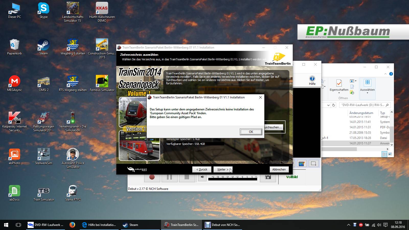Select the RTS Wegberg starten shortcut
Viewport: 409px width, 230px height.
73,84
